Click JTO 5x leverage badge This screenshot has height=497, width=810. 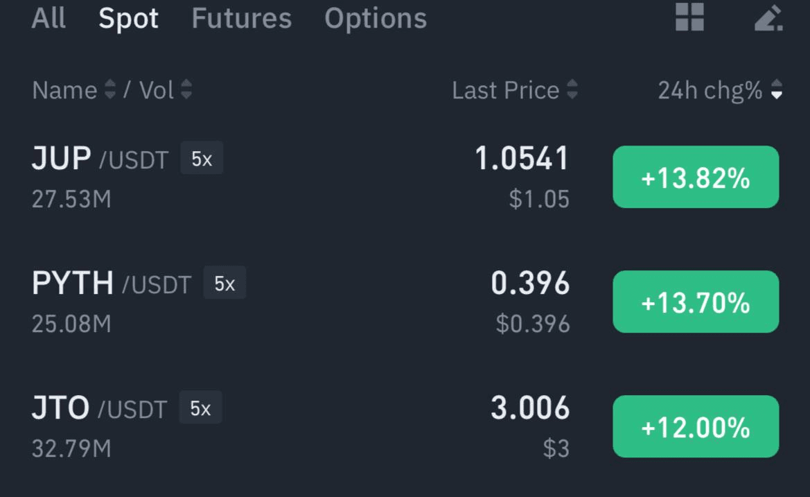click(200, 408)
